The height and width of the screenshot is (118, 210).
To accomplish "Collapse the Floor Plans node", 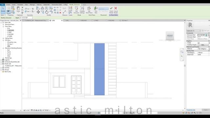I will point(3,27).
